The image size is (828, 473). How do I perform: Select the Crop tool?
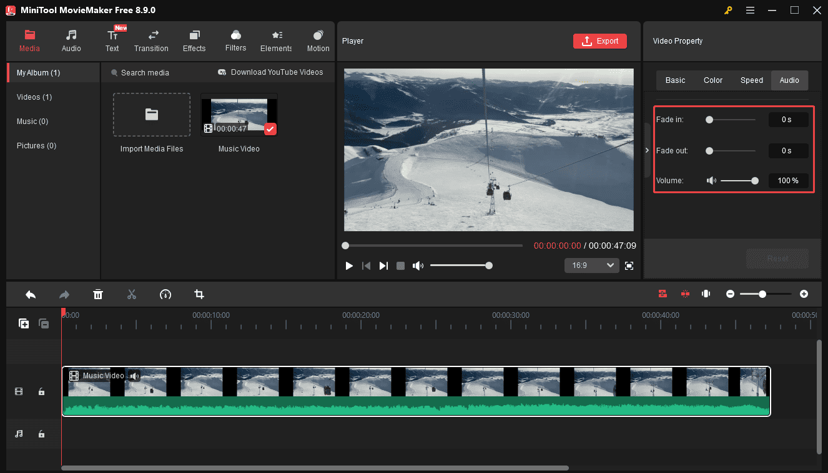(x=199, y=294)
